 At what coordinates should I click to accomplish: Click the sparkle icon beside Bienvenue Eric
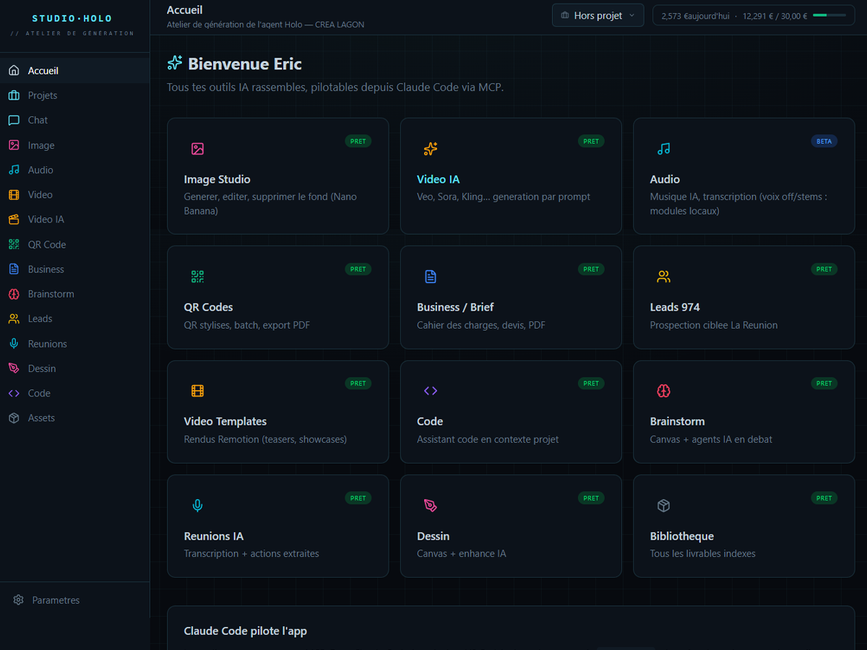click(175, 64)
